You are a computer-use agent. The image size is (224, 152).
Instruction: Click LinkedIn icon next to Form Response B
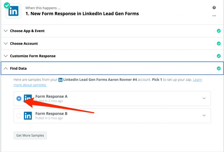(28, 116)
